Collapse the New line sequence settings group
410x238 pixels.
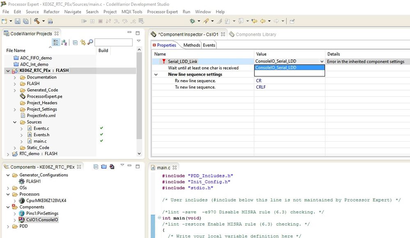pyautogui.click(x=156, y=75)
